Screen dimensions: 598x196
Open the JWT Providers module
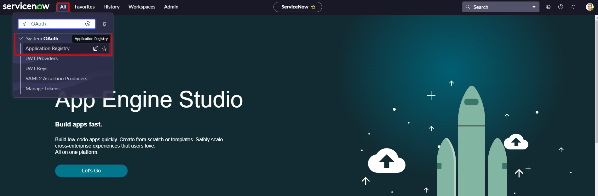click(x=42, y=59)
